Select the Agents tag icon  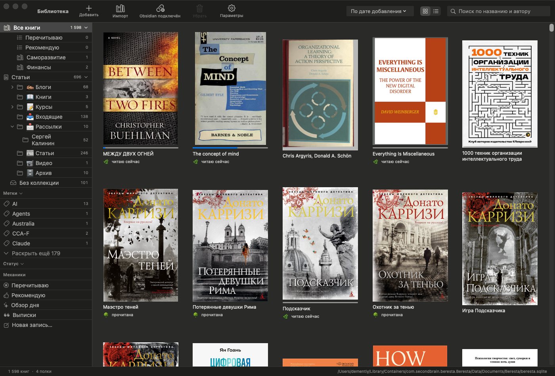6,214
